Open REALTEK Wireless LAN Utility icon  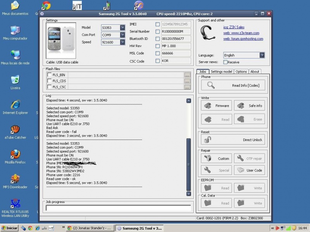15,208
